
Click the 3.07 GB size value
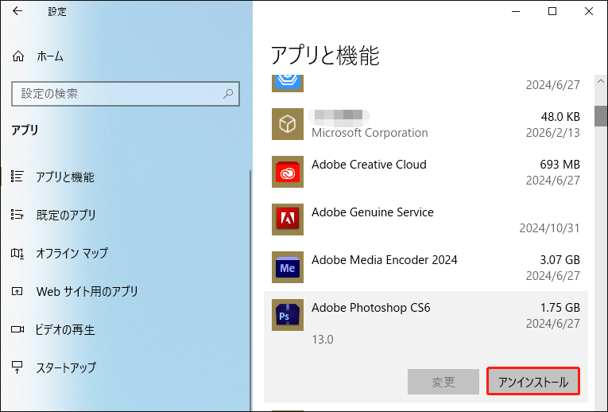coord(560,260)
